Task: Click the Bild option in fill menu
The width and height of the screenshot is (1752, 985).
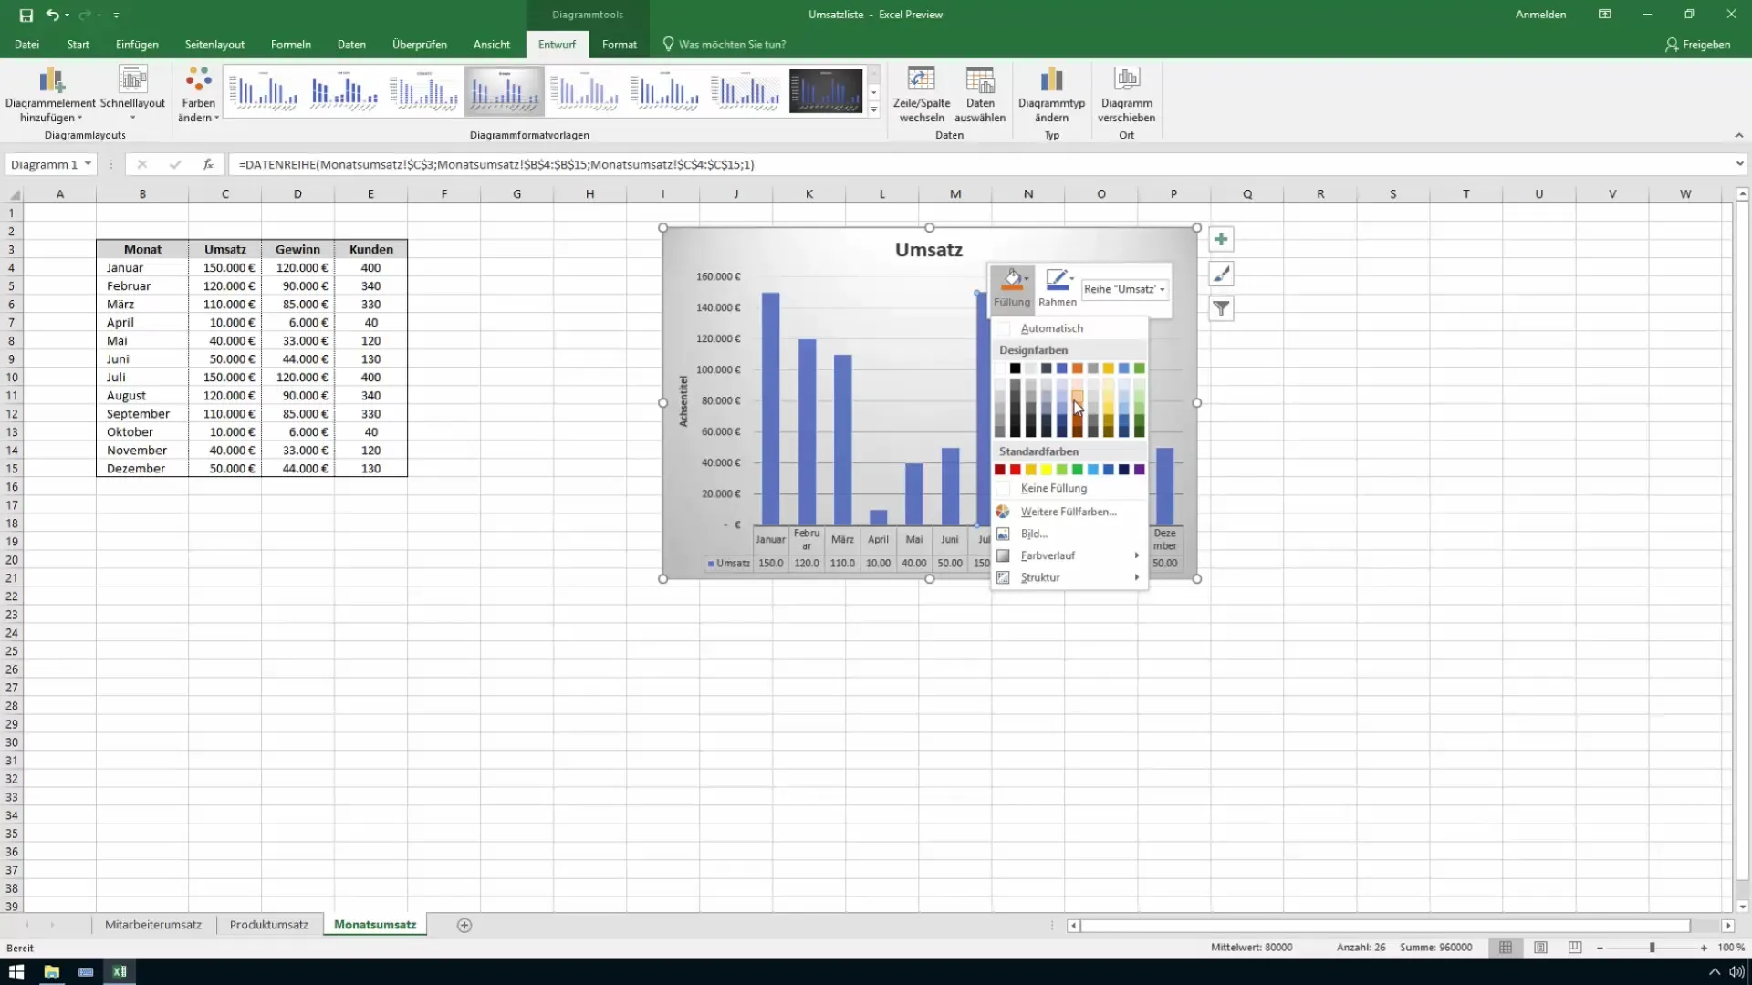Action: tap(1032, 533)
